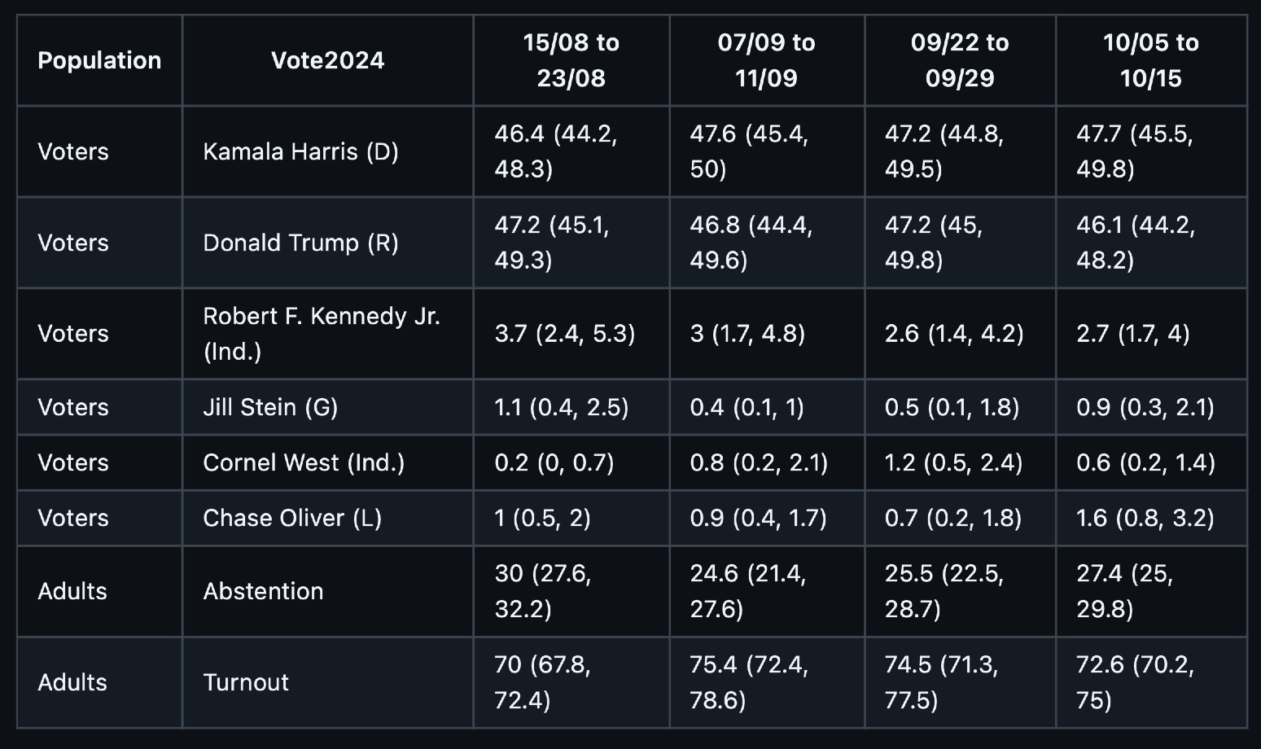This screenshot has height=749, width=1261.
Task: Select the Chase Oliver (L) cell
Action: (x=292, y=518)
